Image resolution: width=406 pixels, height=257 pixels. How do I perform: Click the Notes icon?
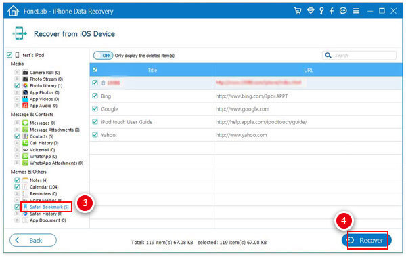pyautogui.click(x=26, y=180)
